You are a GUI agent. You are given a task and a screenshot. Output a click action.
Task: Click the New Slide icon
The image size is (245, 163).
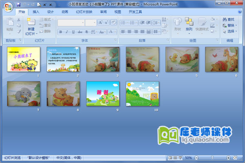click(31, 22)
